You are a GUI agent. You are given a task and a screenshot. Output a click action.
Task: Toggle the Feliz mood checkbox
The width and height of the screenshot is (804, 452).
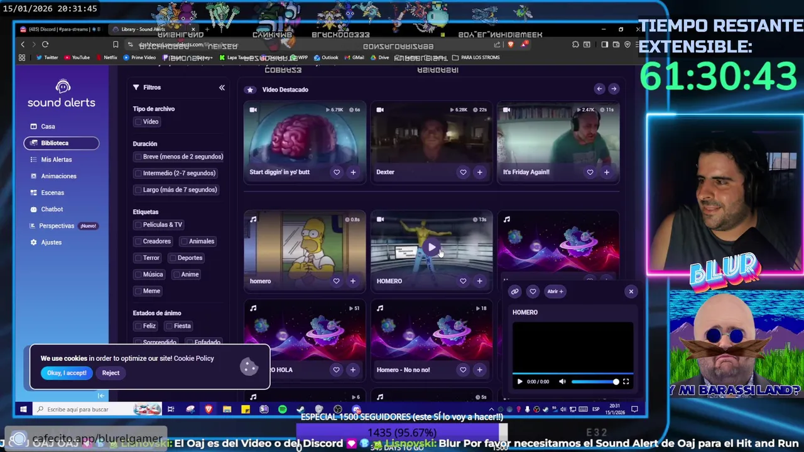138,326
